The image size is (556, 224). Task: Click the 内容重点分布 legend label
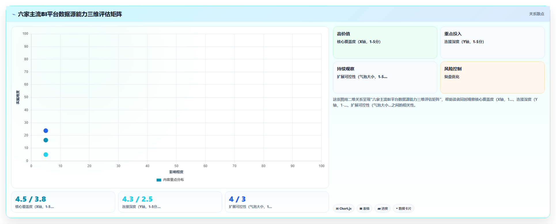click(173, 180)
